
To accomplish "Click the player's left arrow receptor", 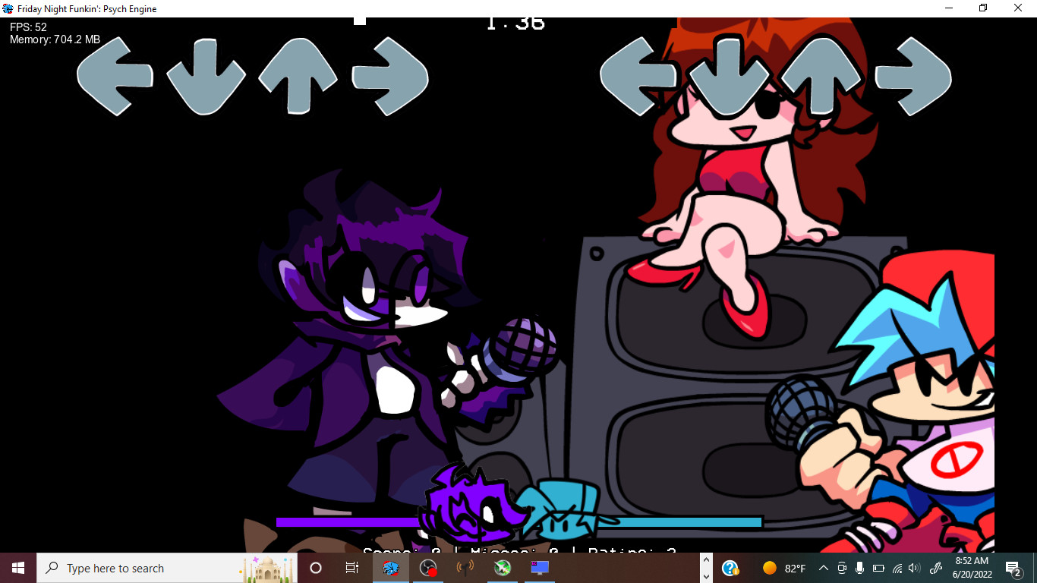I will click(638, 76).
